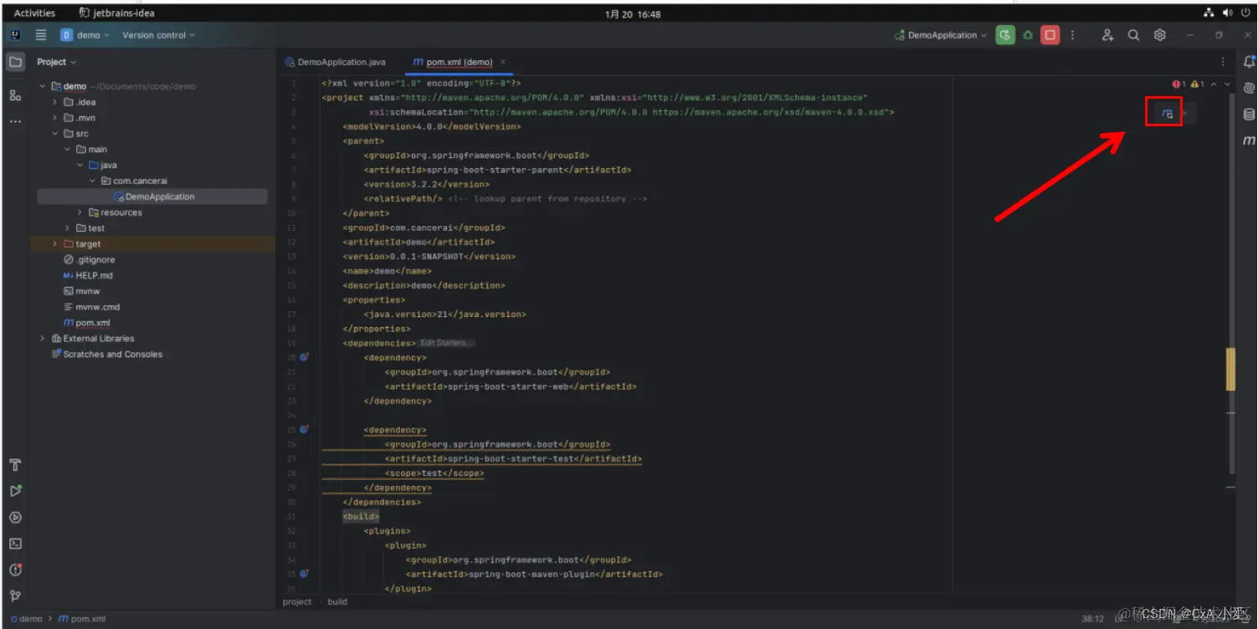
Task: Expand the .idea folder
Action: point(55,102)
